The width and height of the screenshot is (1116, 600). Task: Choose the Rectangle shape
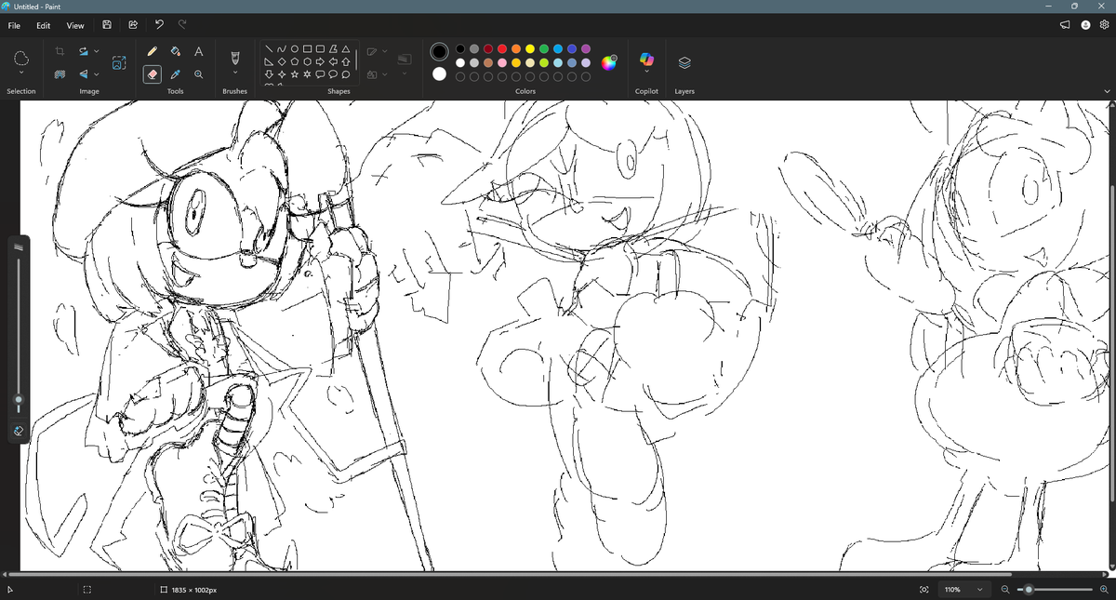[x=307, y=49]
